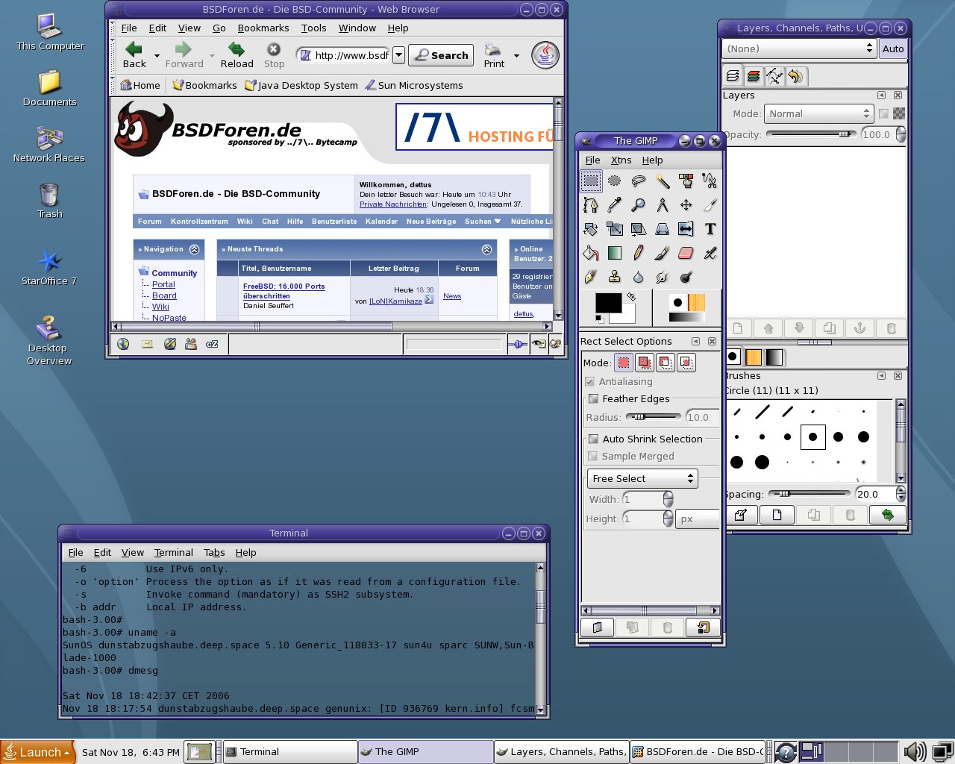This screenshot has width=955, height=764.
Task: Open the (None) image selector dropdown
Action: point(798,48)
